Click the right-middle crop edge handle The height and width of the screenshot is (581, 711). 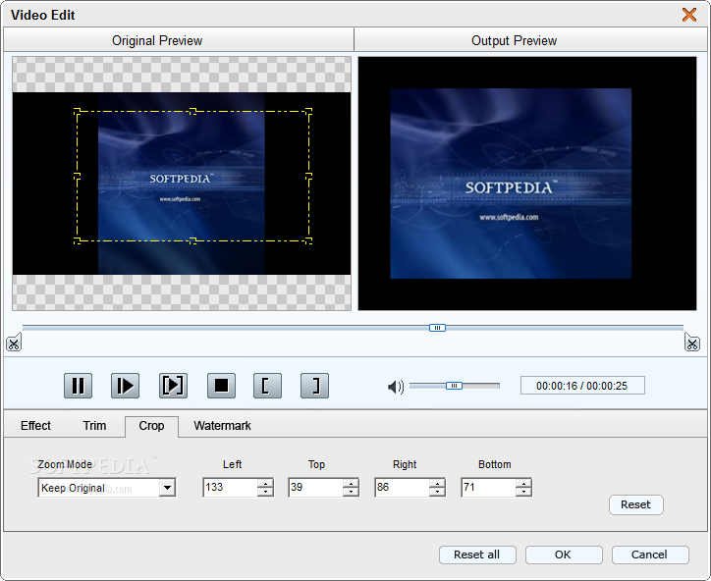point(308,177)
